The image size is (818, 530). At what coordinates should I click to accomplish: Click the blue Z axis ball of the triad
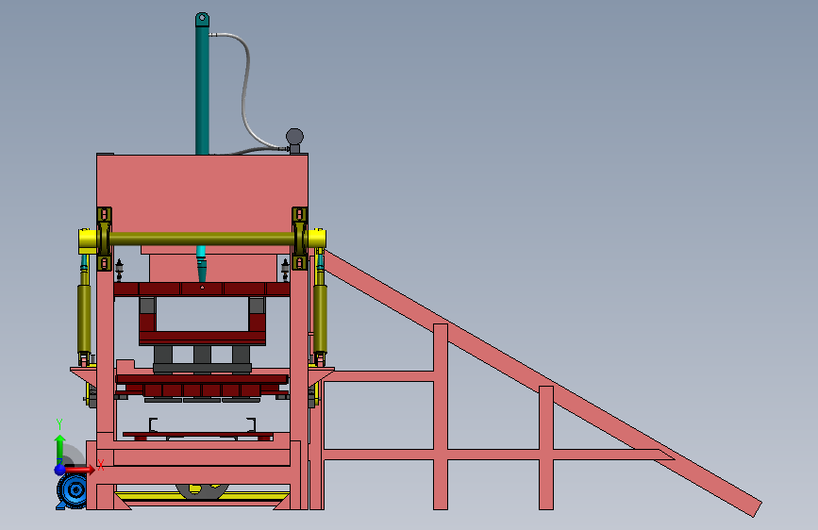(60, 470)
